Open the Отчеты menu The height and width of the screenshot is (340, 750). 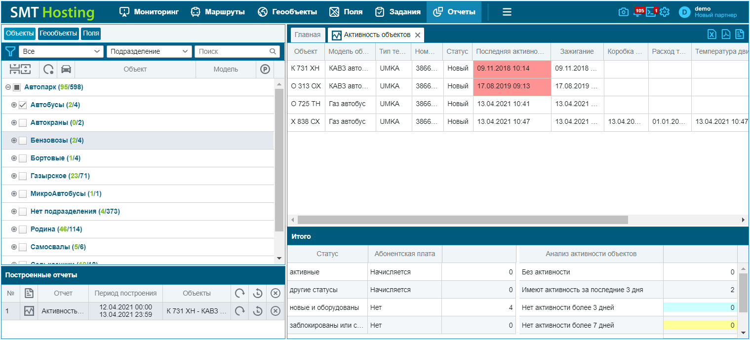[454, 12]
